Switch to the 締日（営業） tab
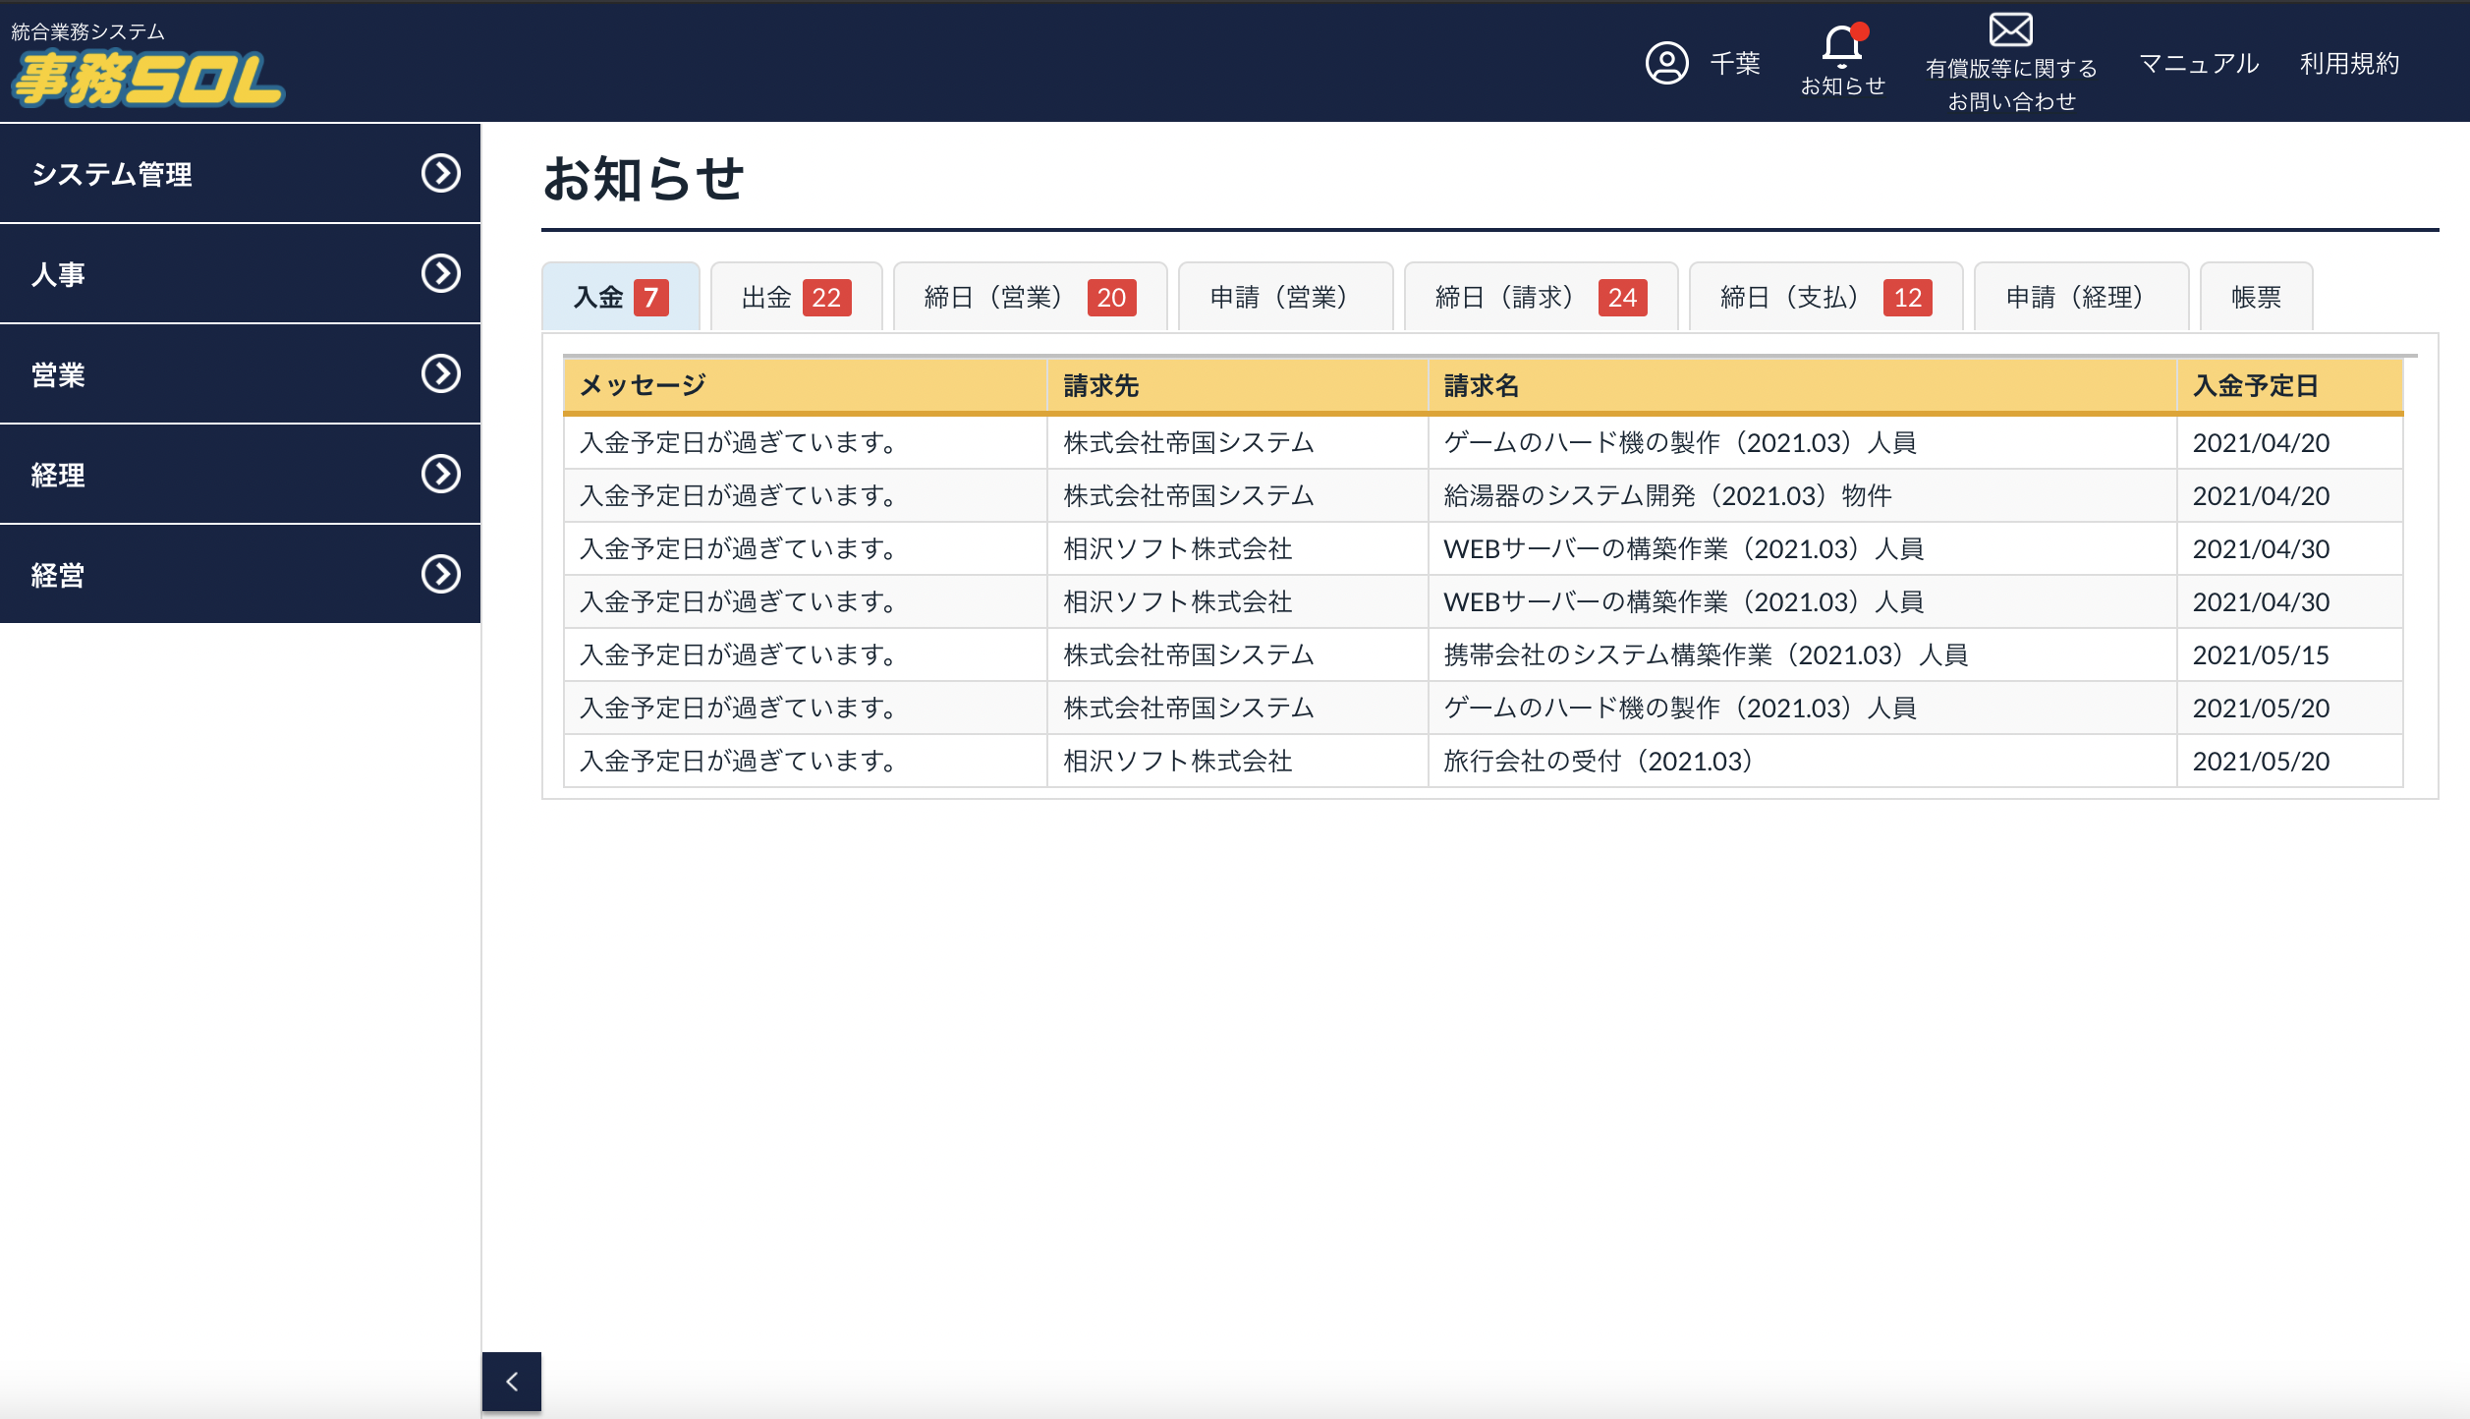The width and height of the screenshot is (2470, 1419). click(x=1029, y=297)
